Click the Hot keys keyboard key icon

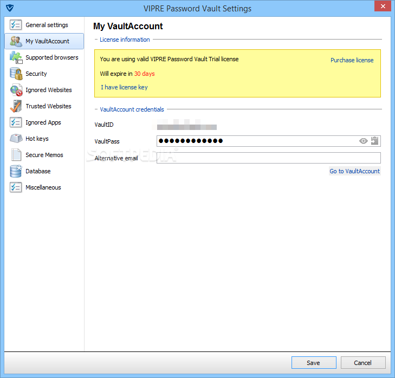click(16, 139)
